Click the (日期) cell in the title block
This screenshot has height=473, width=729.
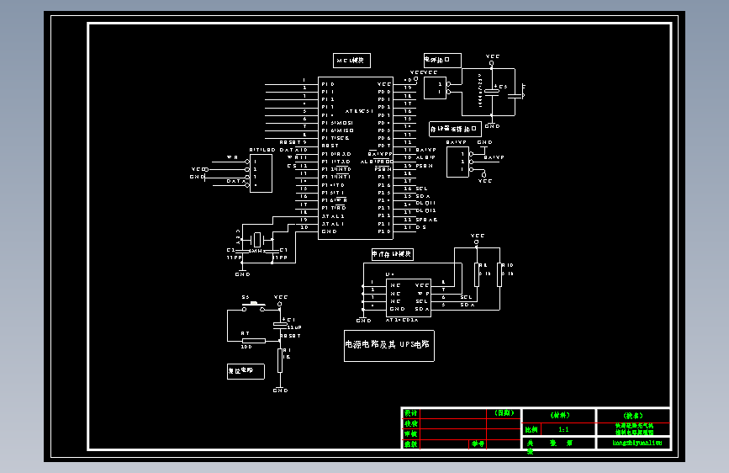(x=504, y=413)
